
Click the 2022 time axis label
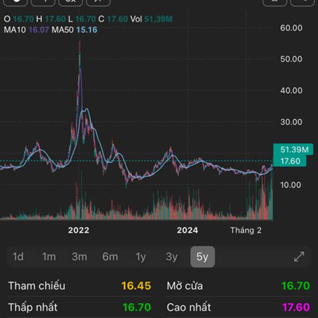78,230
